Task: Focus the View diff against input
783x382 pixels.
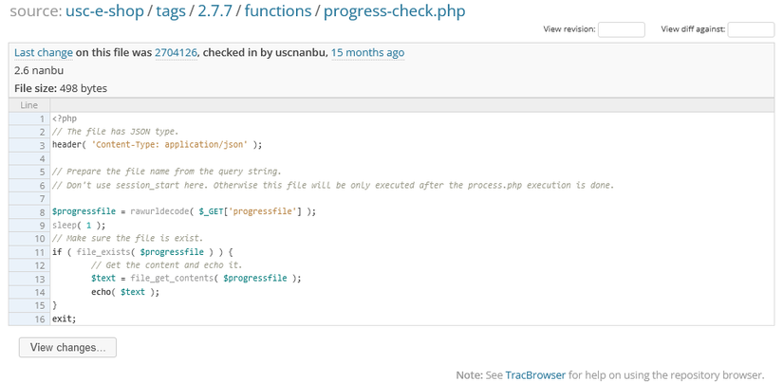Action: pyautogui.click(x=751, y=29)
